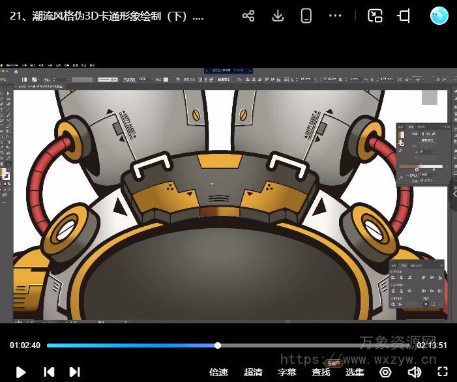457x382 pixels.
Task: Switch to picture-in-picture mini window
Action: click(x=375, y=16)
